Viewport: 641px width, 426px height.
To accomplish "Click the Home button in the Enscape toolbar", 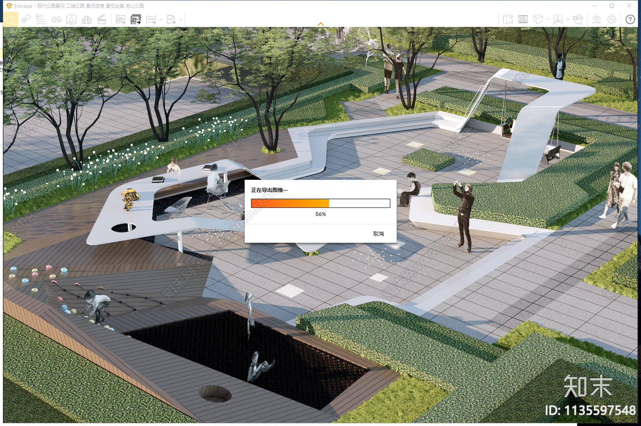I will point(10,19).
